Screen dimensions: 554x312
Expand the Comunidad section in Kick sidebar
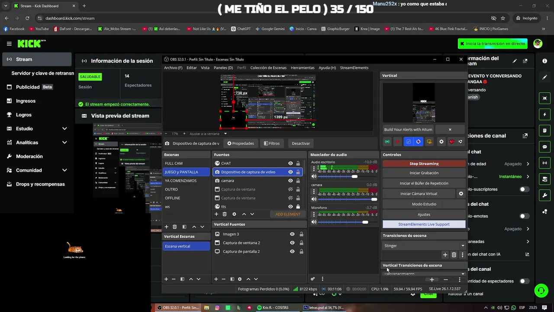64,170
